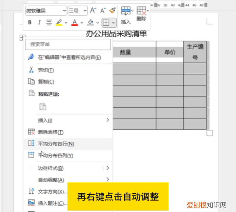
Task: Decrease font size with small A icon
Action: [x=103, y=10]
